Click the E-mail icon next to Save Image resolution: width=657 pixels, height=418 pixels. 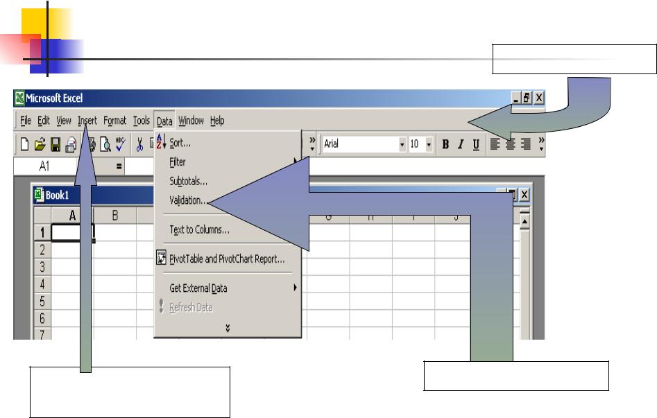71,144
